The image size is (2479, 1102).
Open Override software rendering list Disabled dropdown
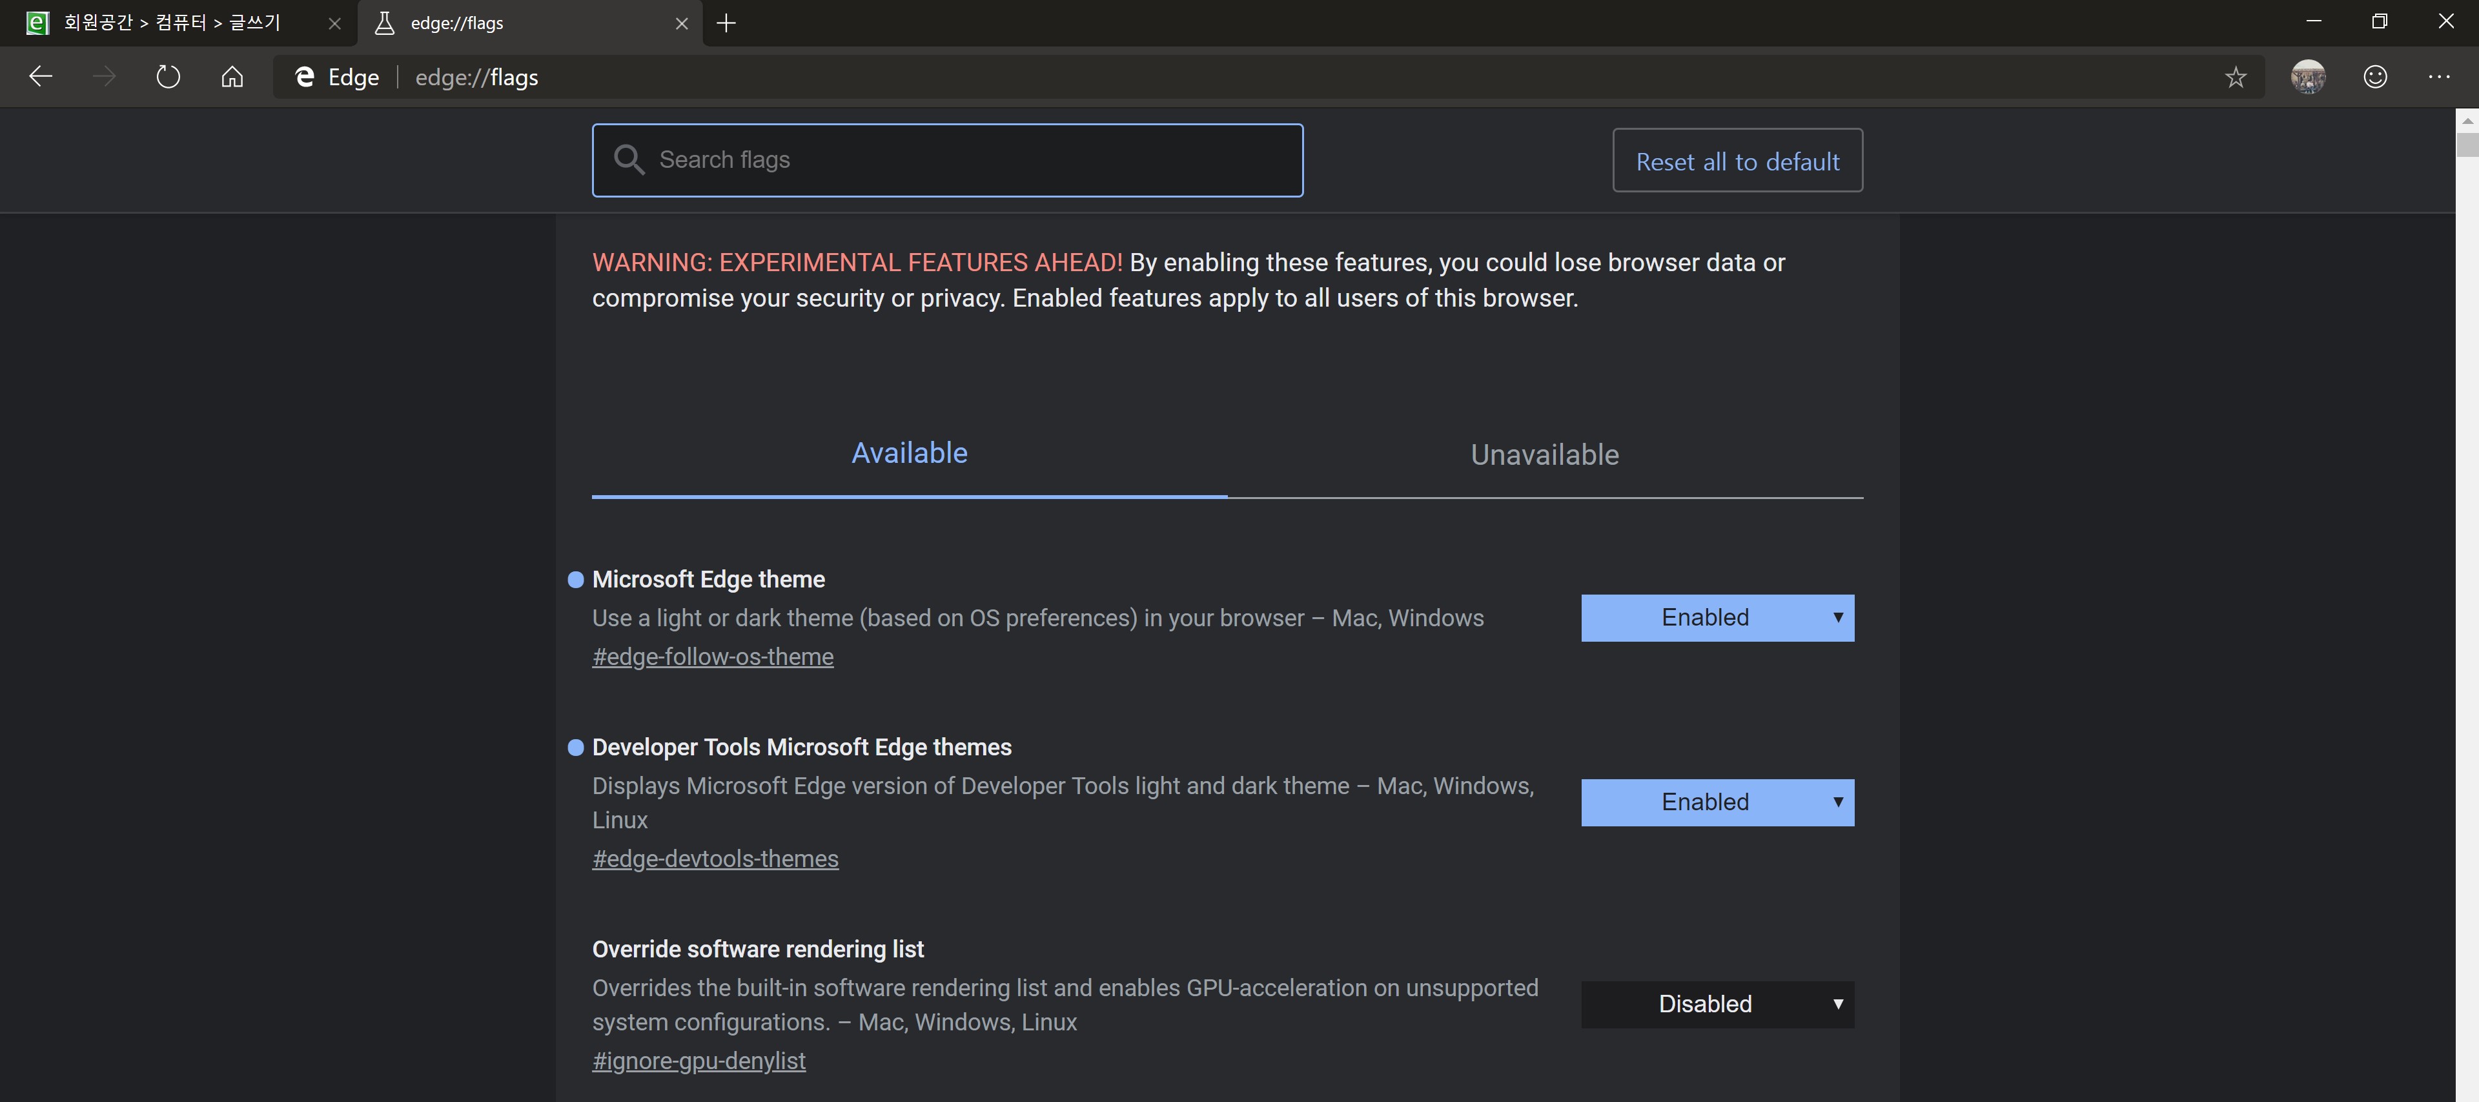[x=1717, y=1005]
